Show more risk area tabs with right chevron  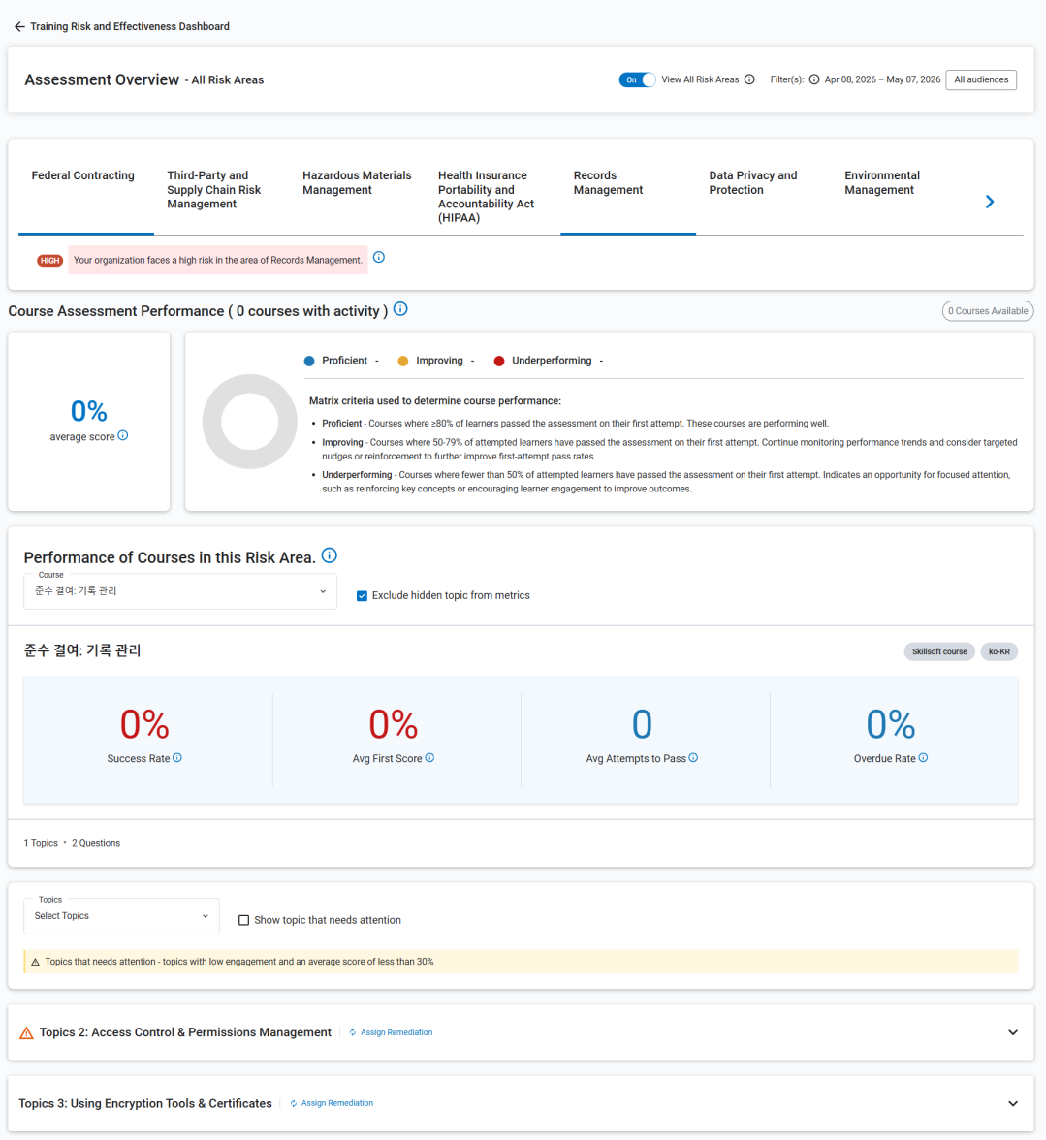pyautogui.click(x=990, y=202)
